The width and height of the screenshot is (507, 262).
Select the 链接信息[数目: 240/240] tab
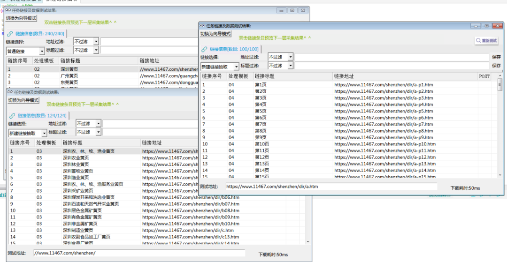pyautogui.click(x=36, y=34)
